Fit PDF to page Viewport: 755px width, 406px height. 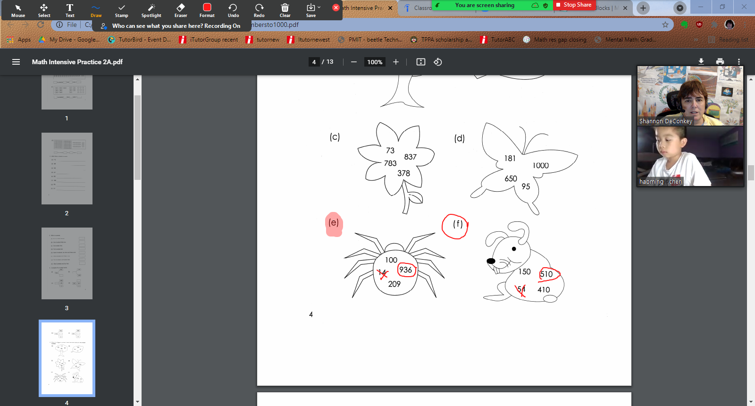click(421, 62)
